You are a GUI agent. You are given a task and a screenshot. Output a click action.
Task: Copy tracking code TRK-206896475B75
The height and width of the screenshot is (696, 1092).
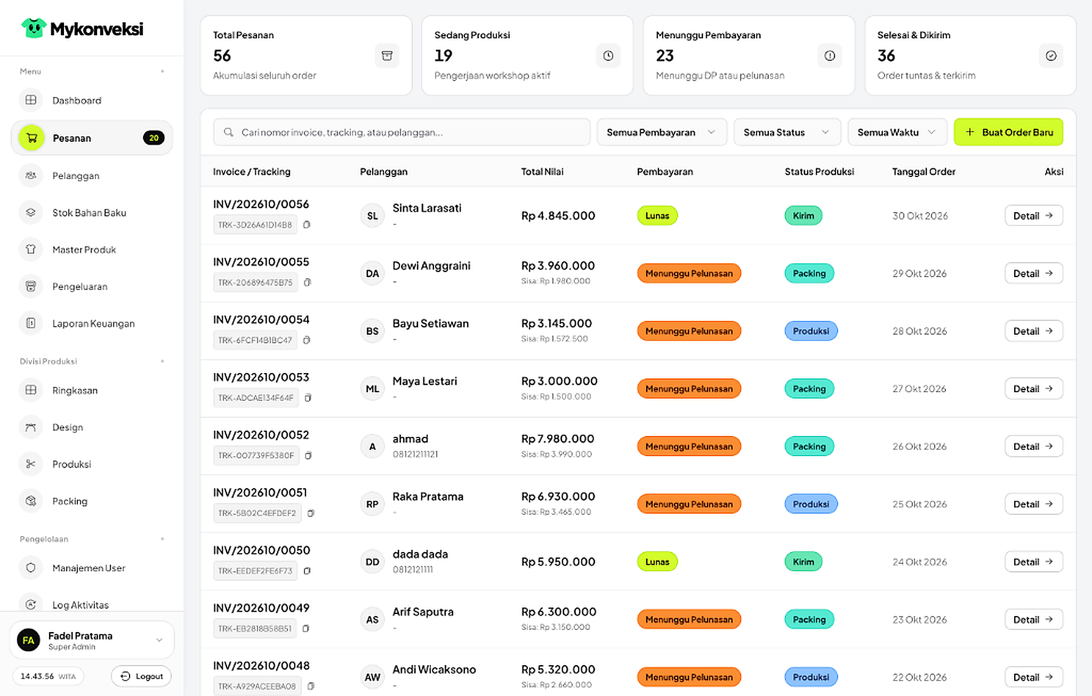coord(307,282)
